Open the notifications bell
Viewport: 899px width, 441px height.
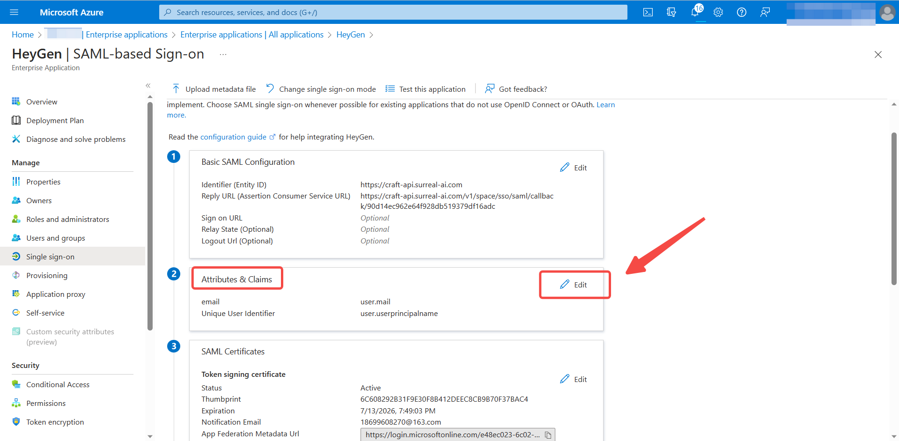tap(695, 12)
